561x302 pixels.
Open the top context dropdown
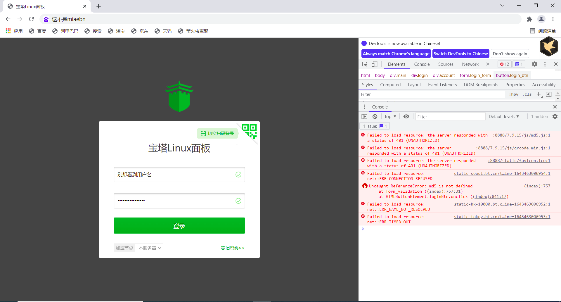pos(390,117)
